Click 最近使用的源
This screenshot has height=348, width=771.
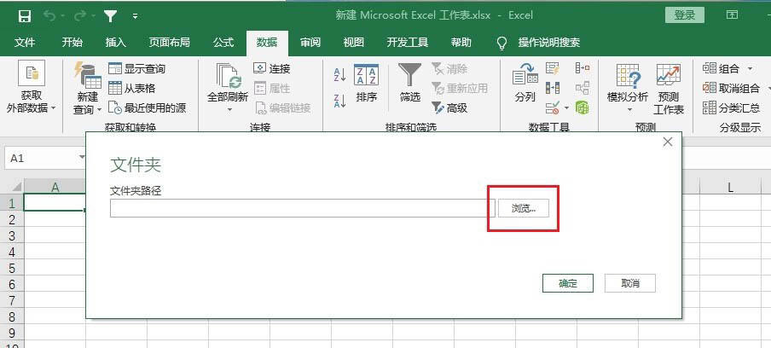[x=147, y=107]
